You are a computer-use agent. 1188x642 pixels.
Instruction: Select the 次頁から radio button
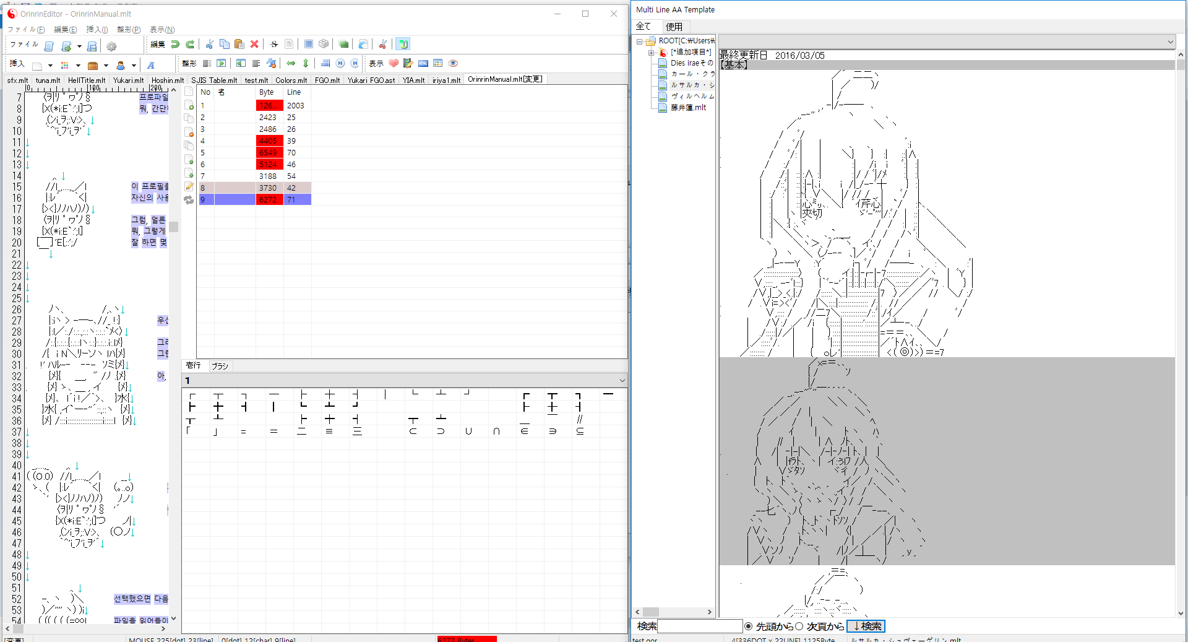tap(799, 627)
